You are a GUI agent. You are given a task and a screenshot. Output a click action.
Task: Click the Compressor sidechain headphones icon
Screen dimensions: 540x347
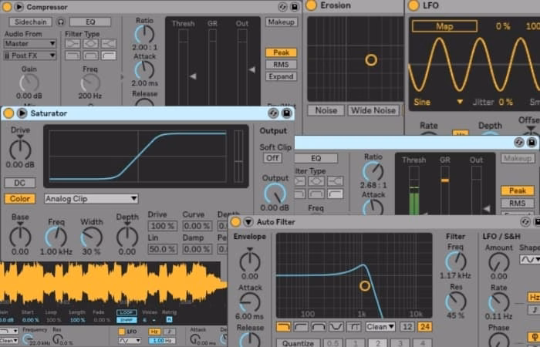pyautogui.click(x=61, y=22)
